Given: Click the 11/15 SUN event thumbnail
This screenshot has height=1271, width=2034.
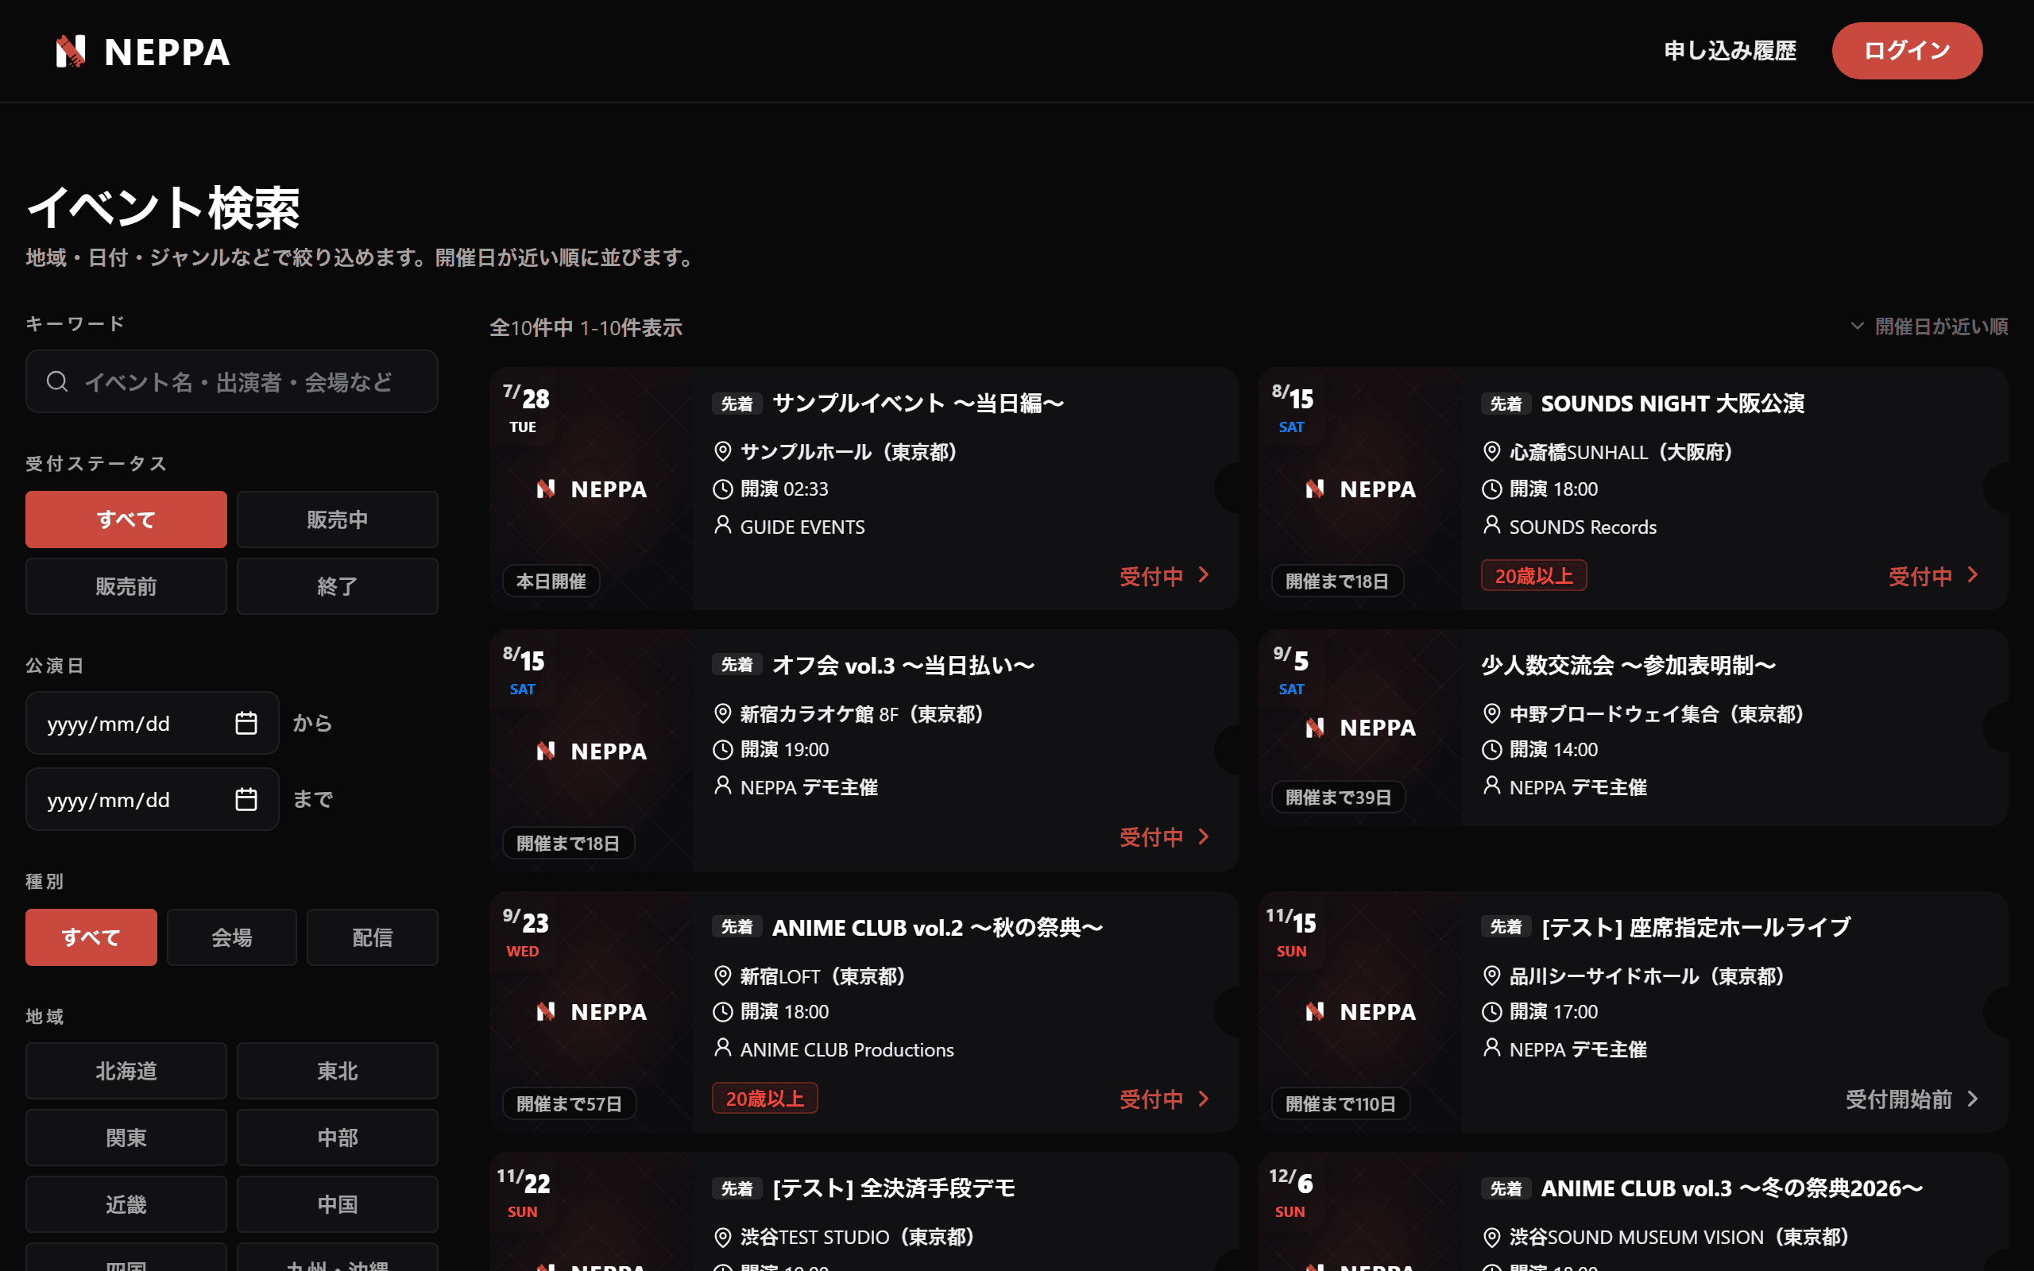Looking at the screenshot, I should [1361, 1012].
